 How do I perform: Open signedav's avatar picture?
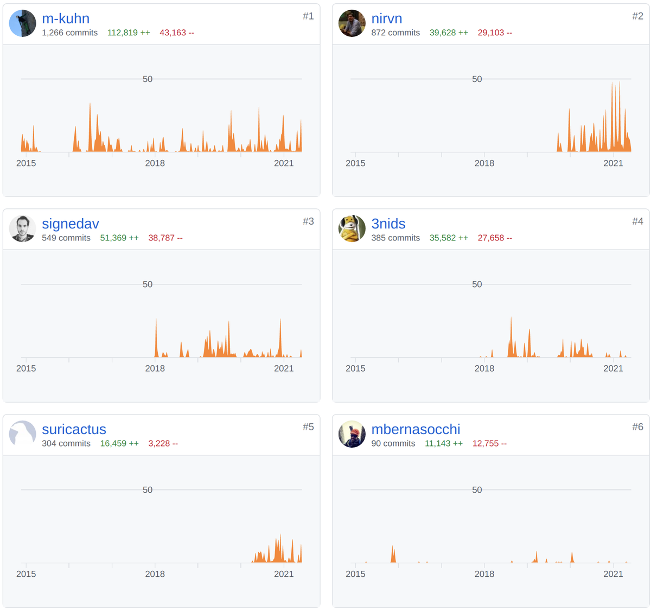pos(23,228)
